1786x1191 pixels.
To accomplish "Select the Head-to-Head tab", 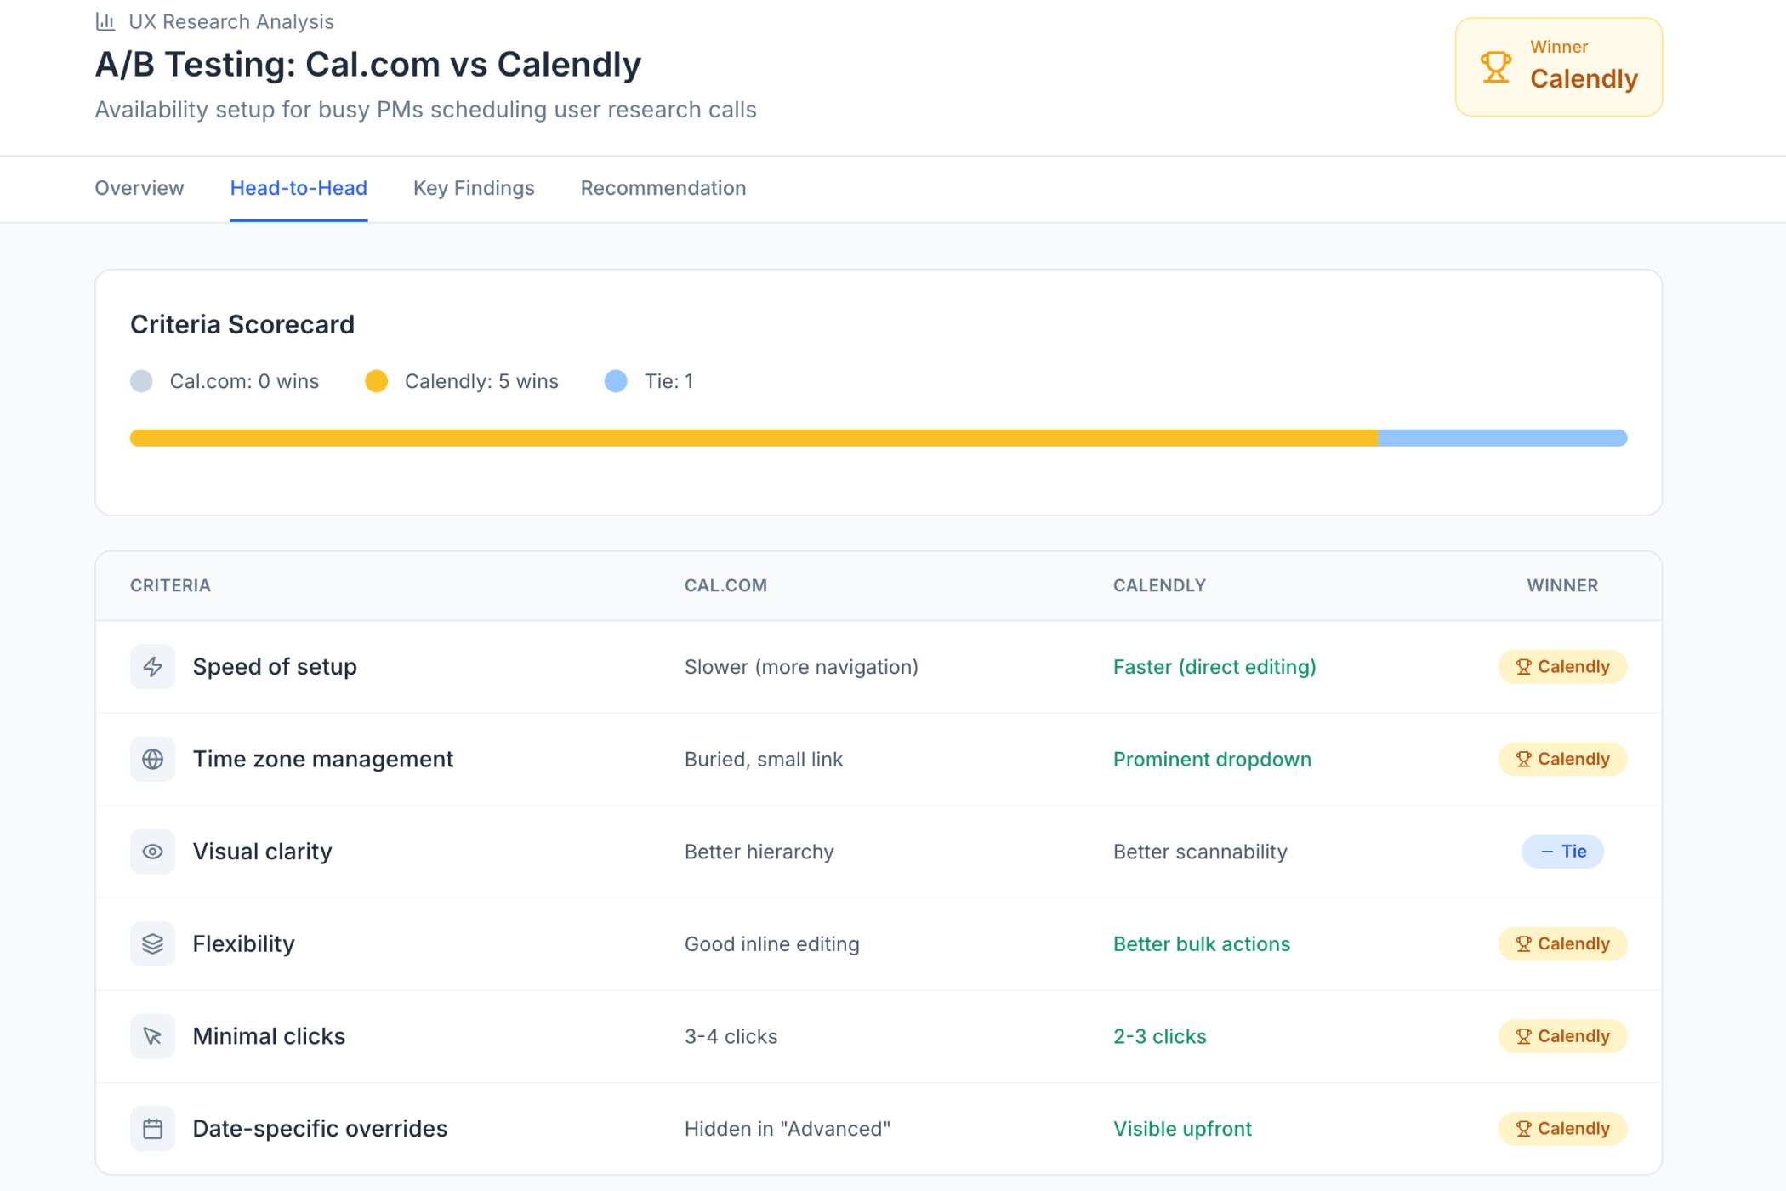I will 299,188.
